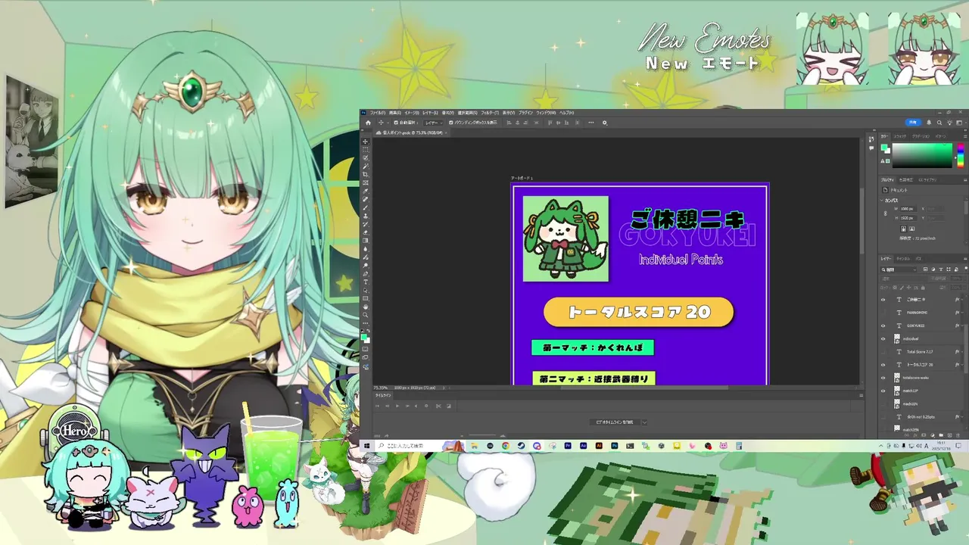The image size is (969, 545).
Task: Select the Pen tool
Action: (x=366, y=272)
